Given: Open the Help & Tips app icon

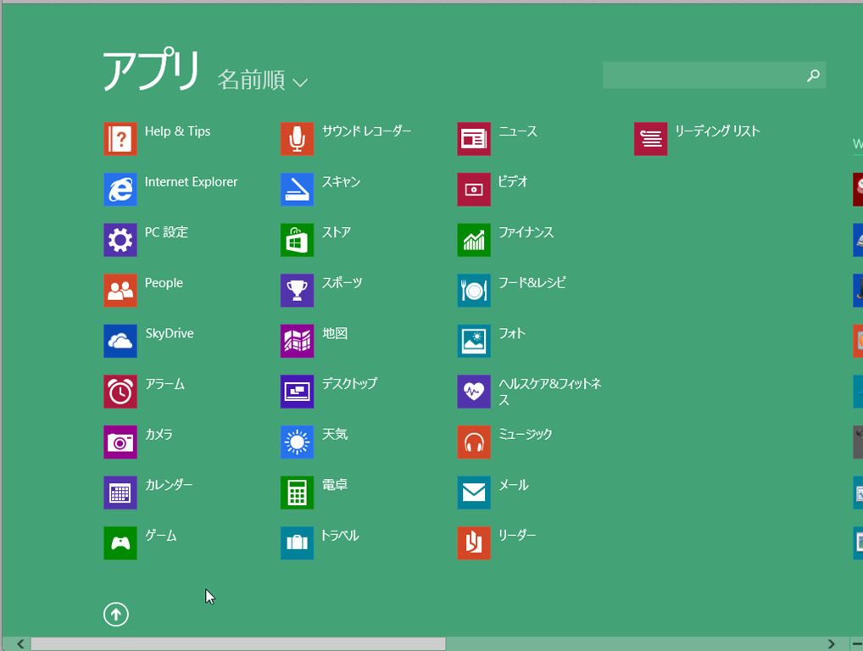Looking at the screenshot, I should click(120, 139).
